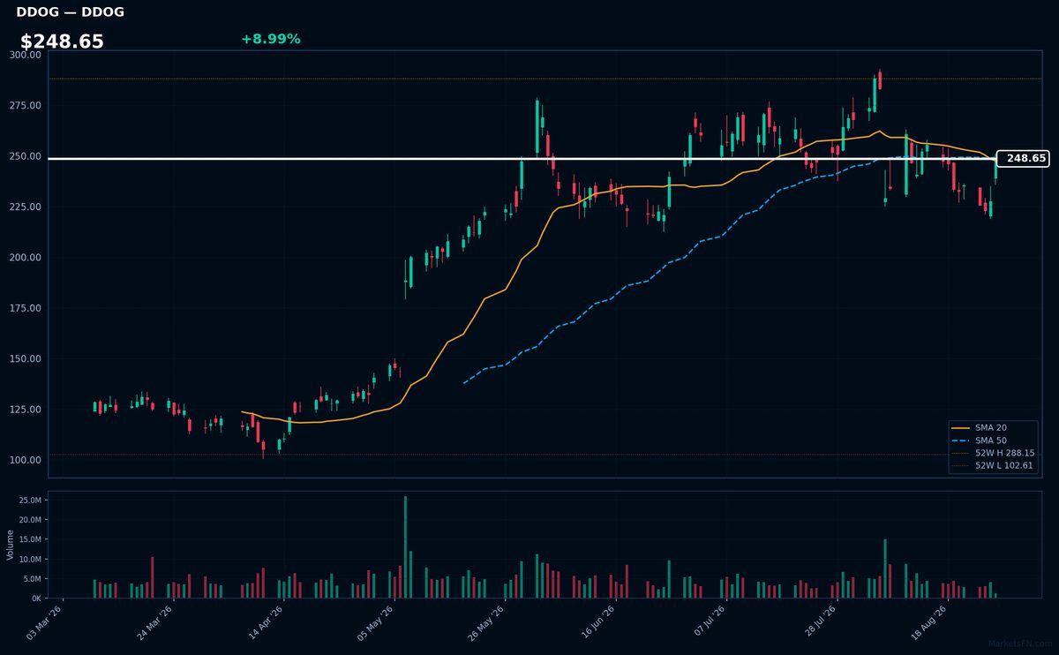This screenshot has height=655, width=1059.
Task: Select the $248.65 current price text
Action: pos(62,41)
